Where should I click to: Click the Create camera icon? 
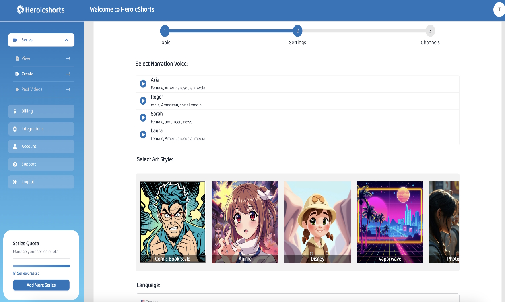point(17,74)
